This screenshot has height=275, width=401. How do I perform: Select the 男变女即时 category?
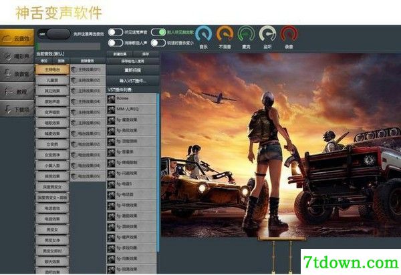[x=52, y=251]
